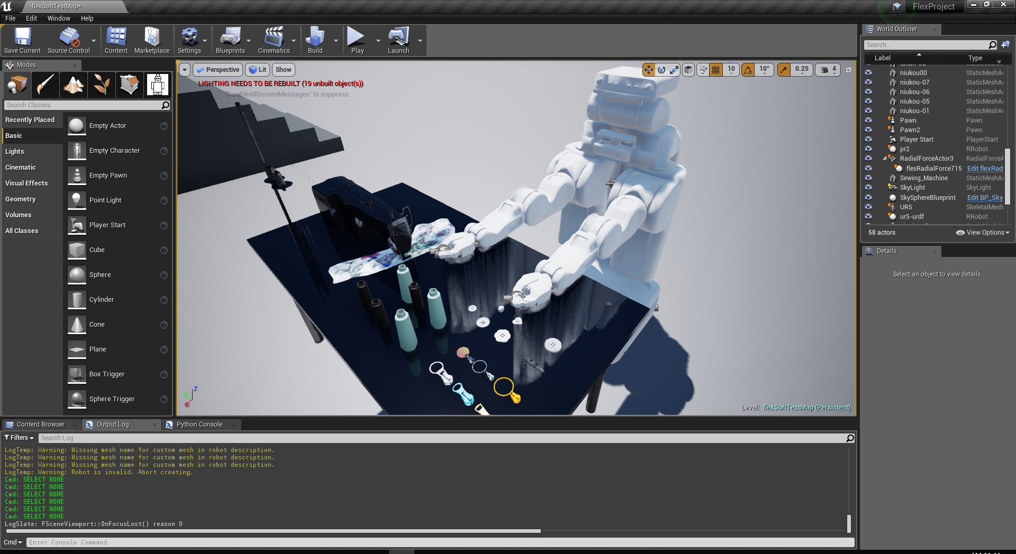This screenshot has height=554, width=1016.
Task: Hide the UR5 skeletal mesh actor
Action: (868, 207)
